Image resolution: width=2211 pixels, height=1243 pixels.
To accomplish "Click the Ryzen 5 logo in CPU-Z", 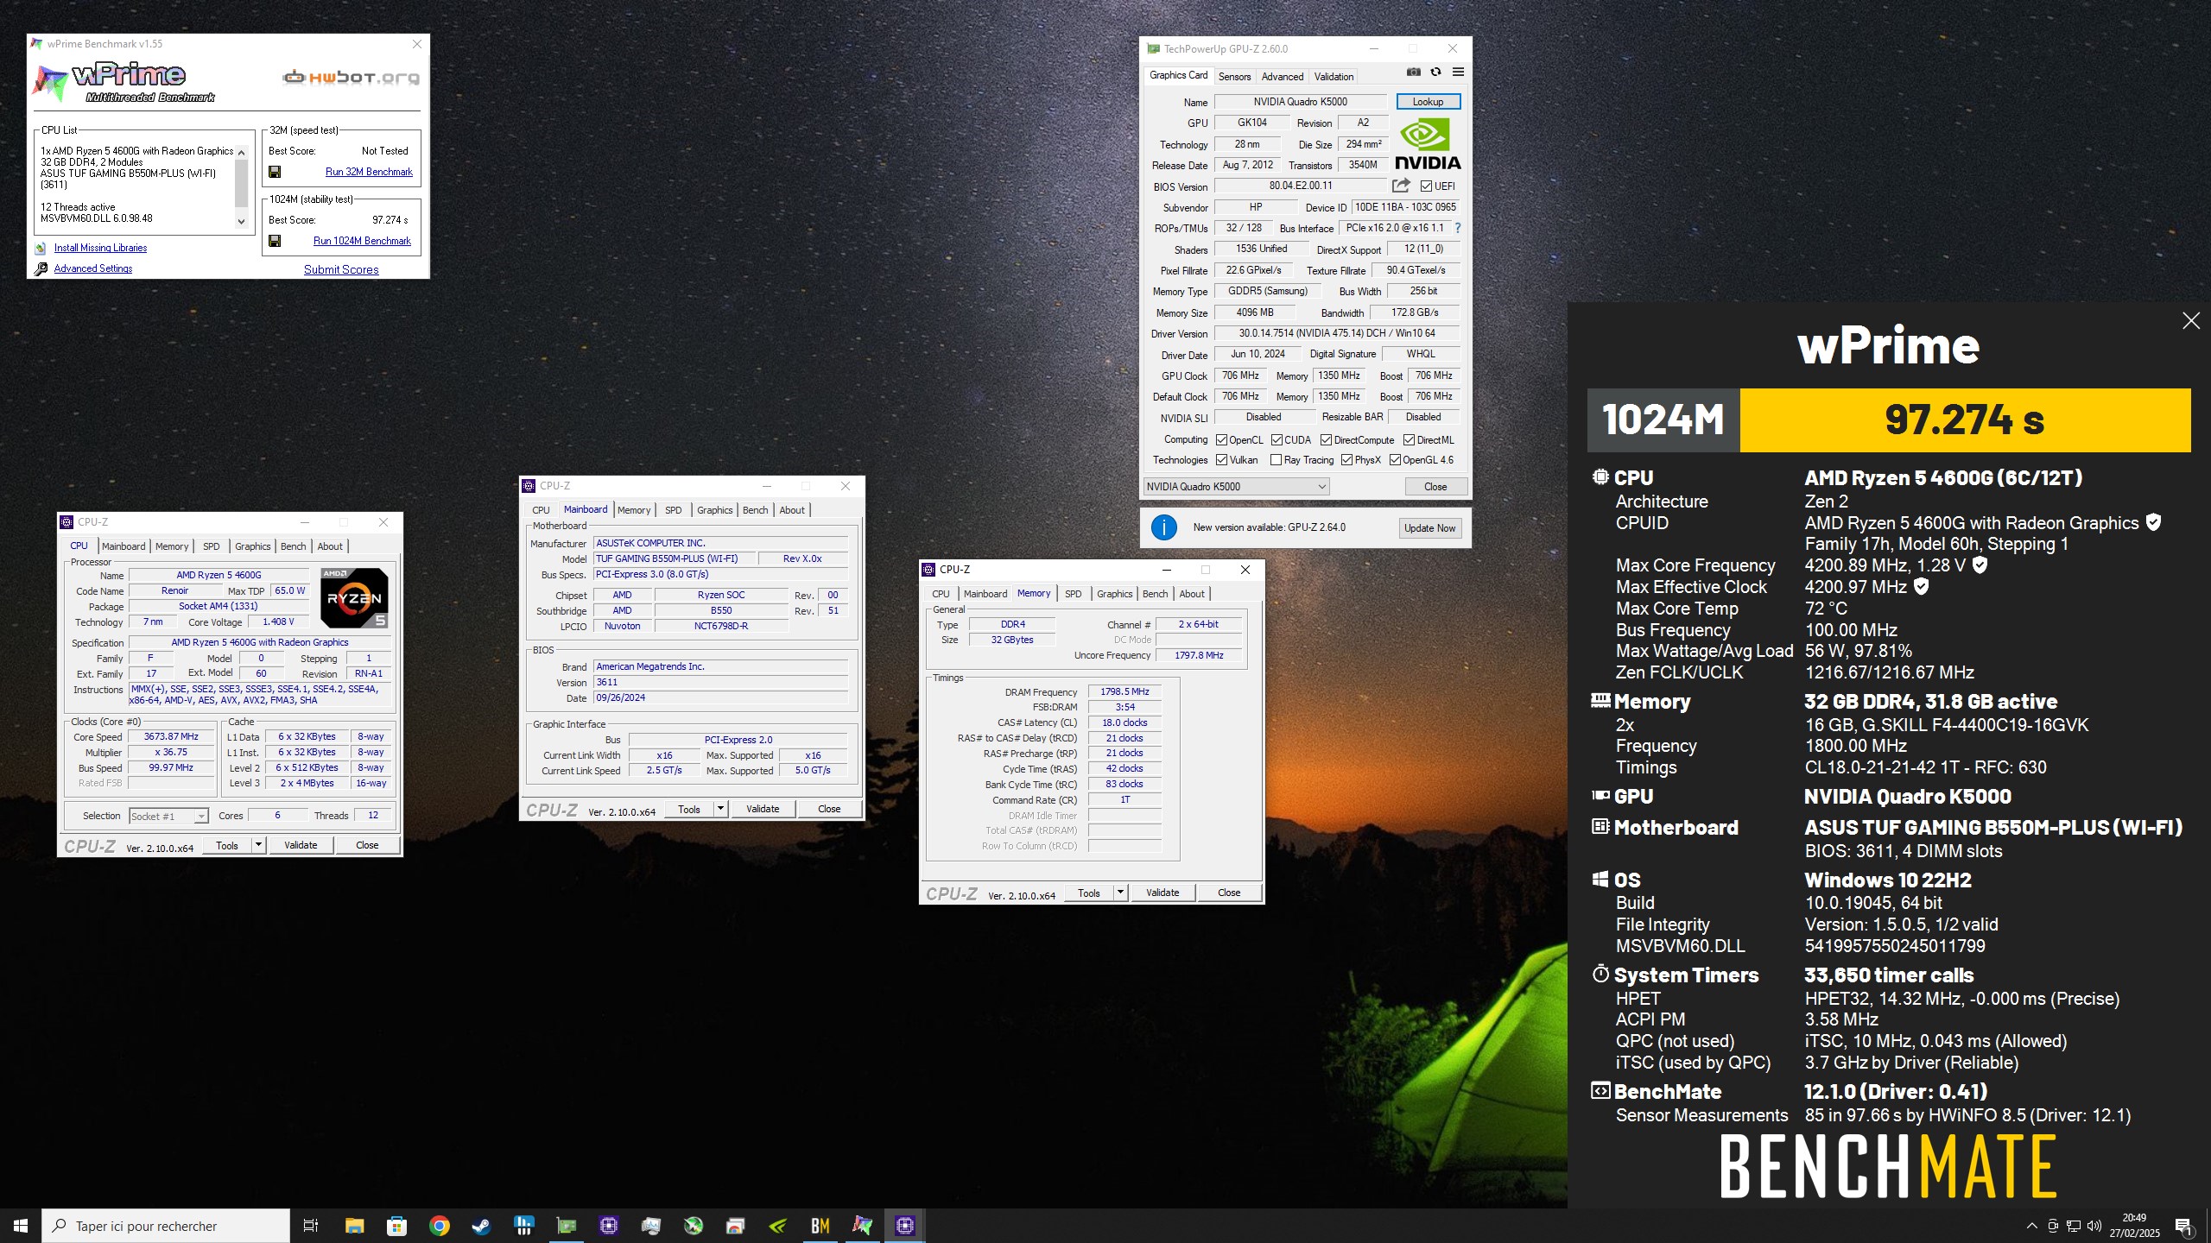I will (x=354, y=597).
